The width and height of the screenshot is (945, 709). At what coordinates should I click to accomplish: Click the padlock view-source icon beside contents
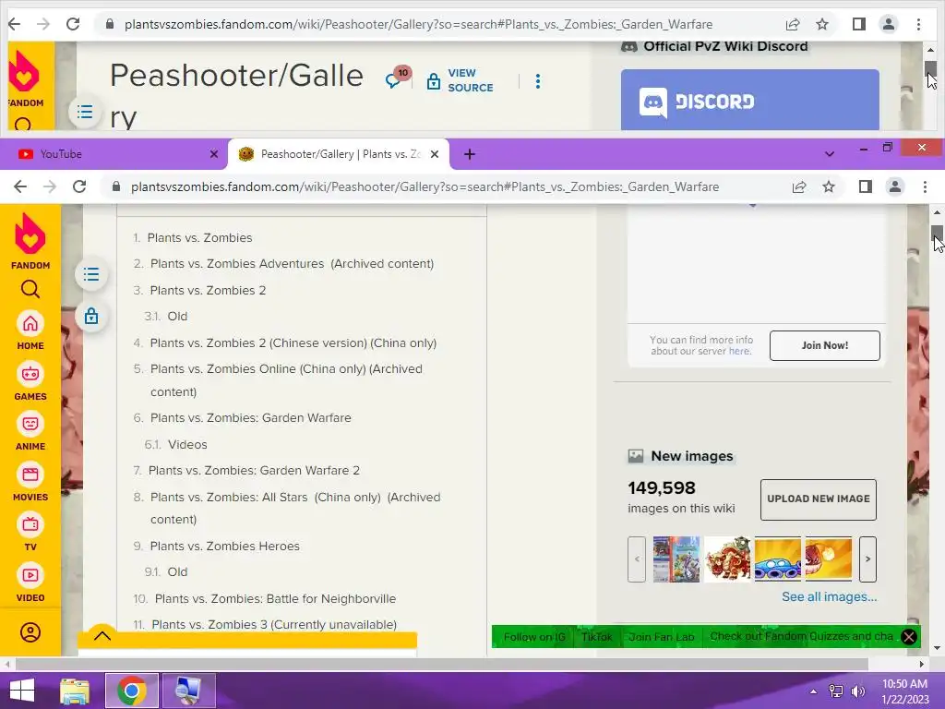(x=91, y=316)
